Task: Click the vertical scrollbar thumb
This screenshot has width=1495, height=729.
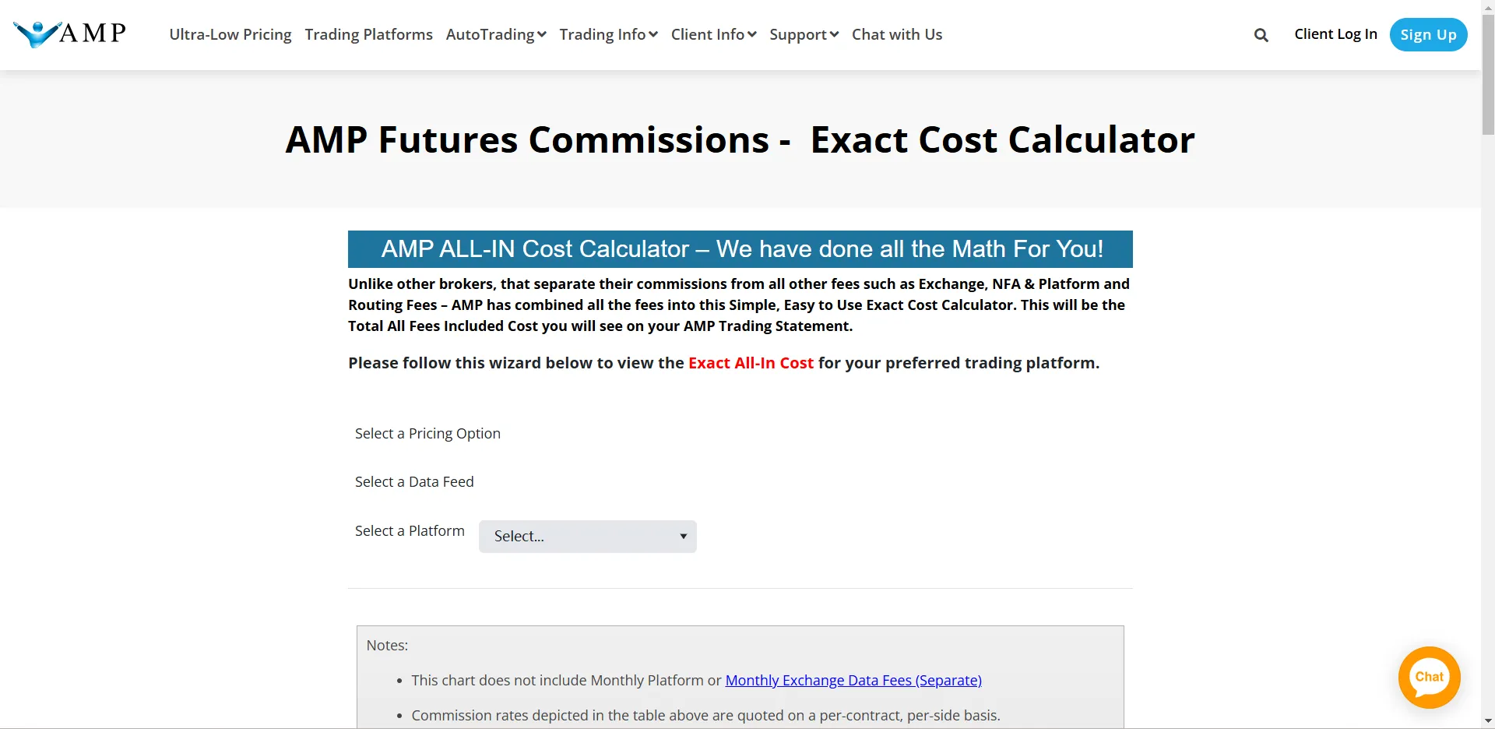Action: point(1488,75)
